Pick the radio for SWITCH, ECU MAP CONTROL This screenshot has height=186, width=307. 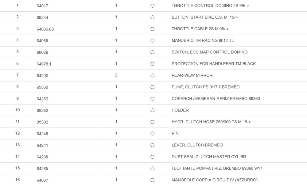coord(152,52)
